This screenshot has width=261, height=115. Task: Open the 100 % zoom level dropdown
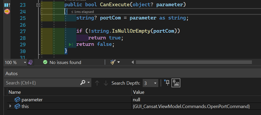25,62
